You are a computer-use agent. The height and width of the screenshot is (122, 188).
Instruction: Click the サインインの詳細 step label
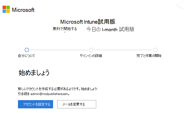coord(91,56)
